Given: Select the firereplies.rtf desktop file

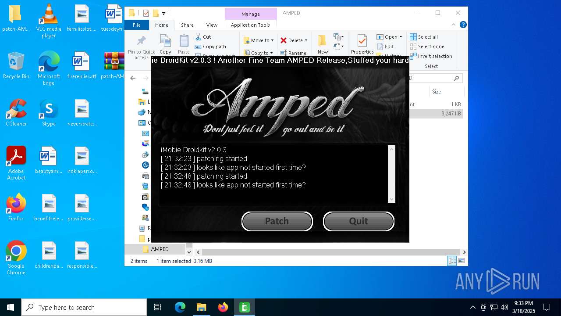Looking at the screenshot, I should 82,65.
